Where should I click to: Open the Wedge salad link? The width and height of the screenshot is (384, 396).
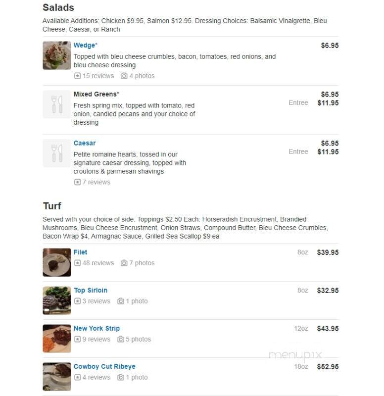(85, 45)
